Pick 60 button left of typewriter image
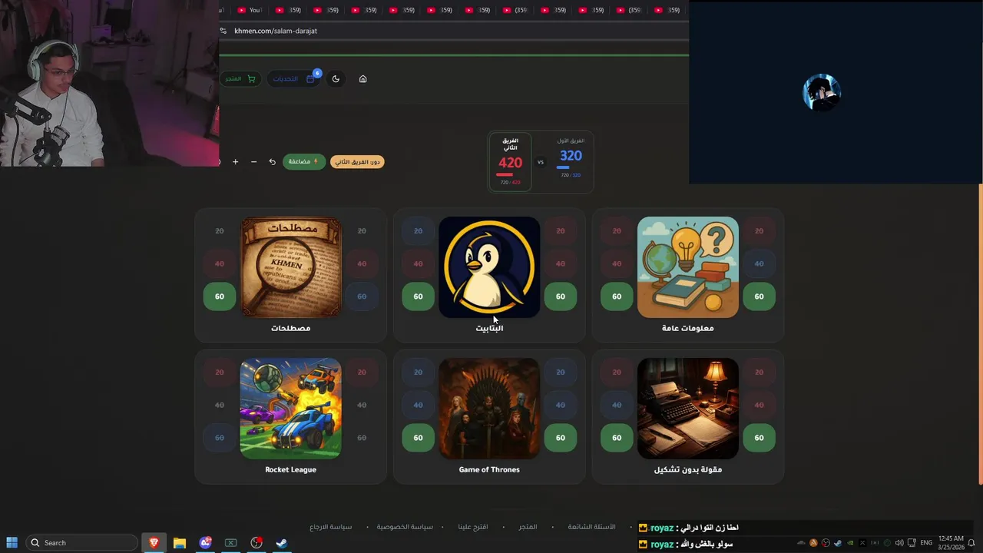This screenshot has width=983, height=553. (x=617, y=438)
